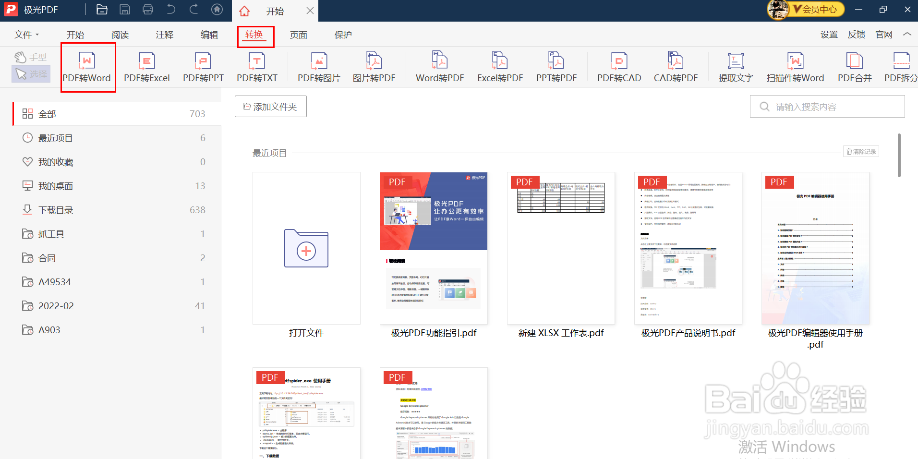The height and width of the screenshot is (459, 918).
Task: Focus the 请输入搜索内容 search field
Action: point(827,107)
